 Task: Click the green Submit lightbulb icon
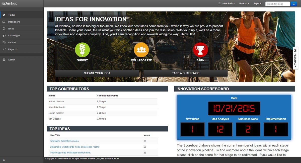[82, 50]
